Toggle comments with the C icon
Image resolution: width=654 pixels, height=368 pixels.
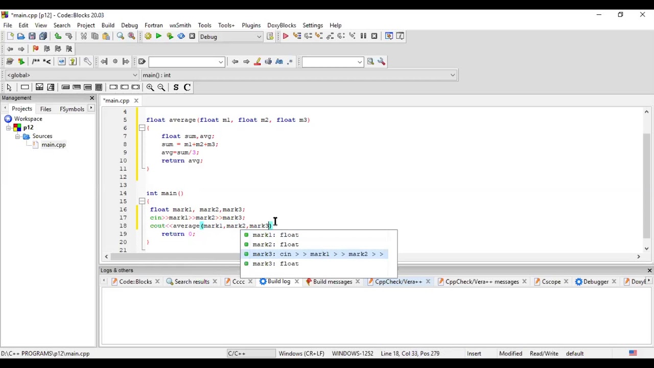click(187, 87)
